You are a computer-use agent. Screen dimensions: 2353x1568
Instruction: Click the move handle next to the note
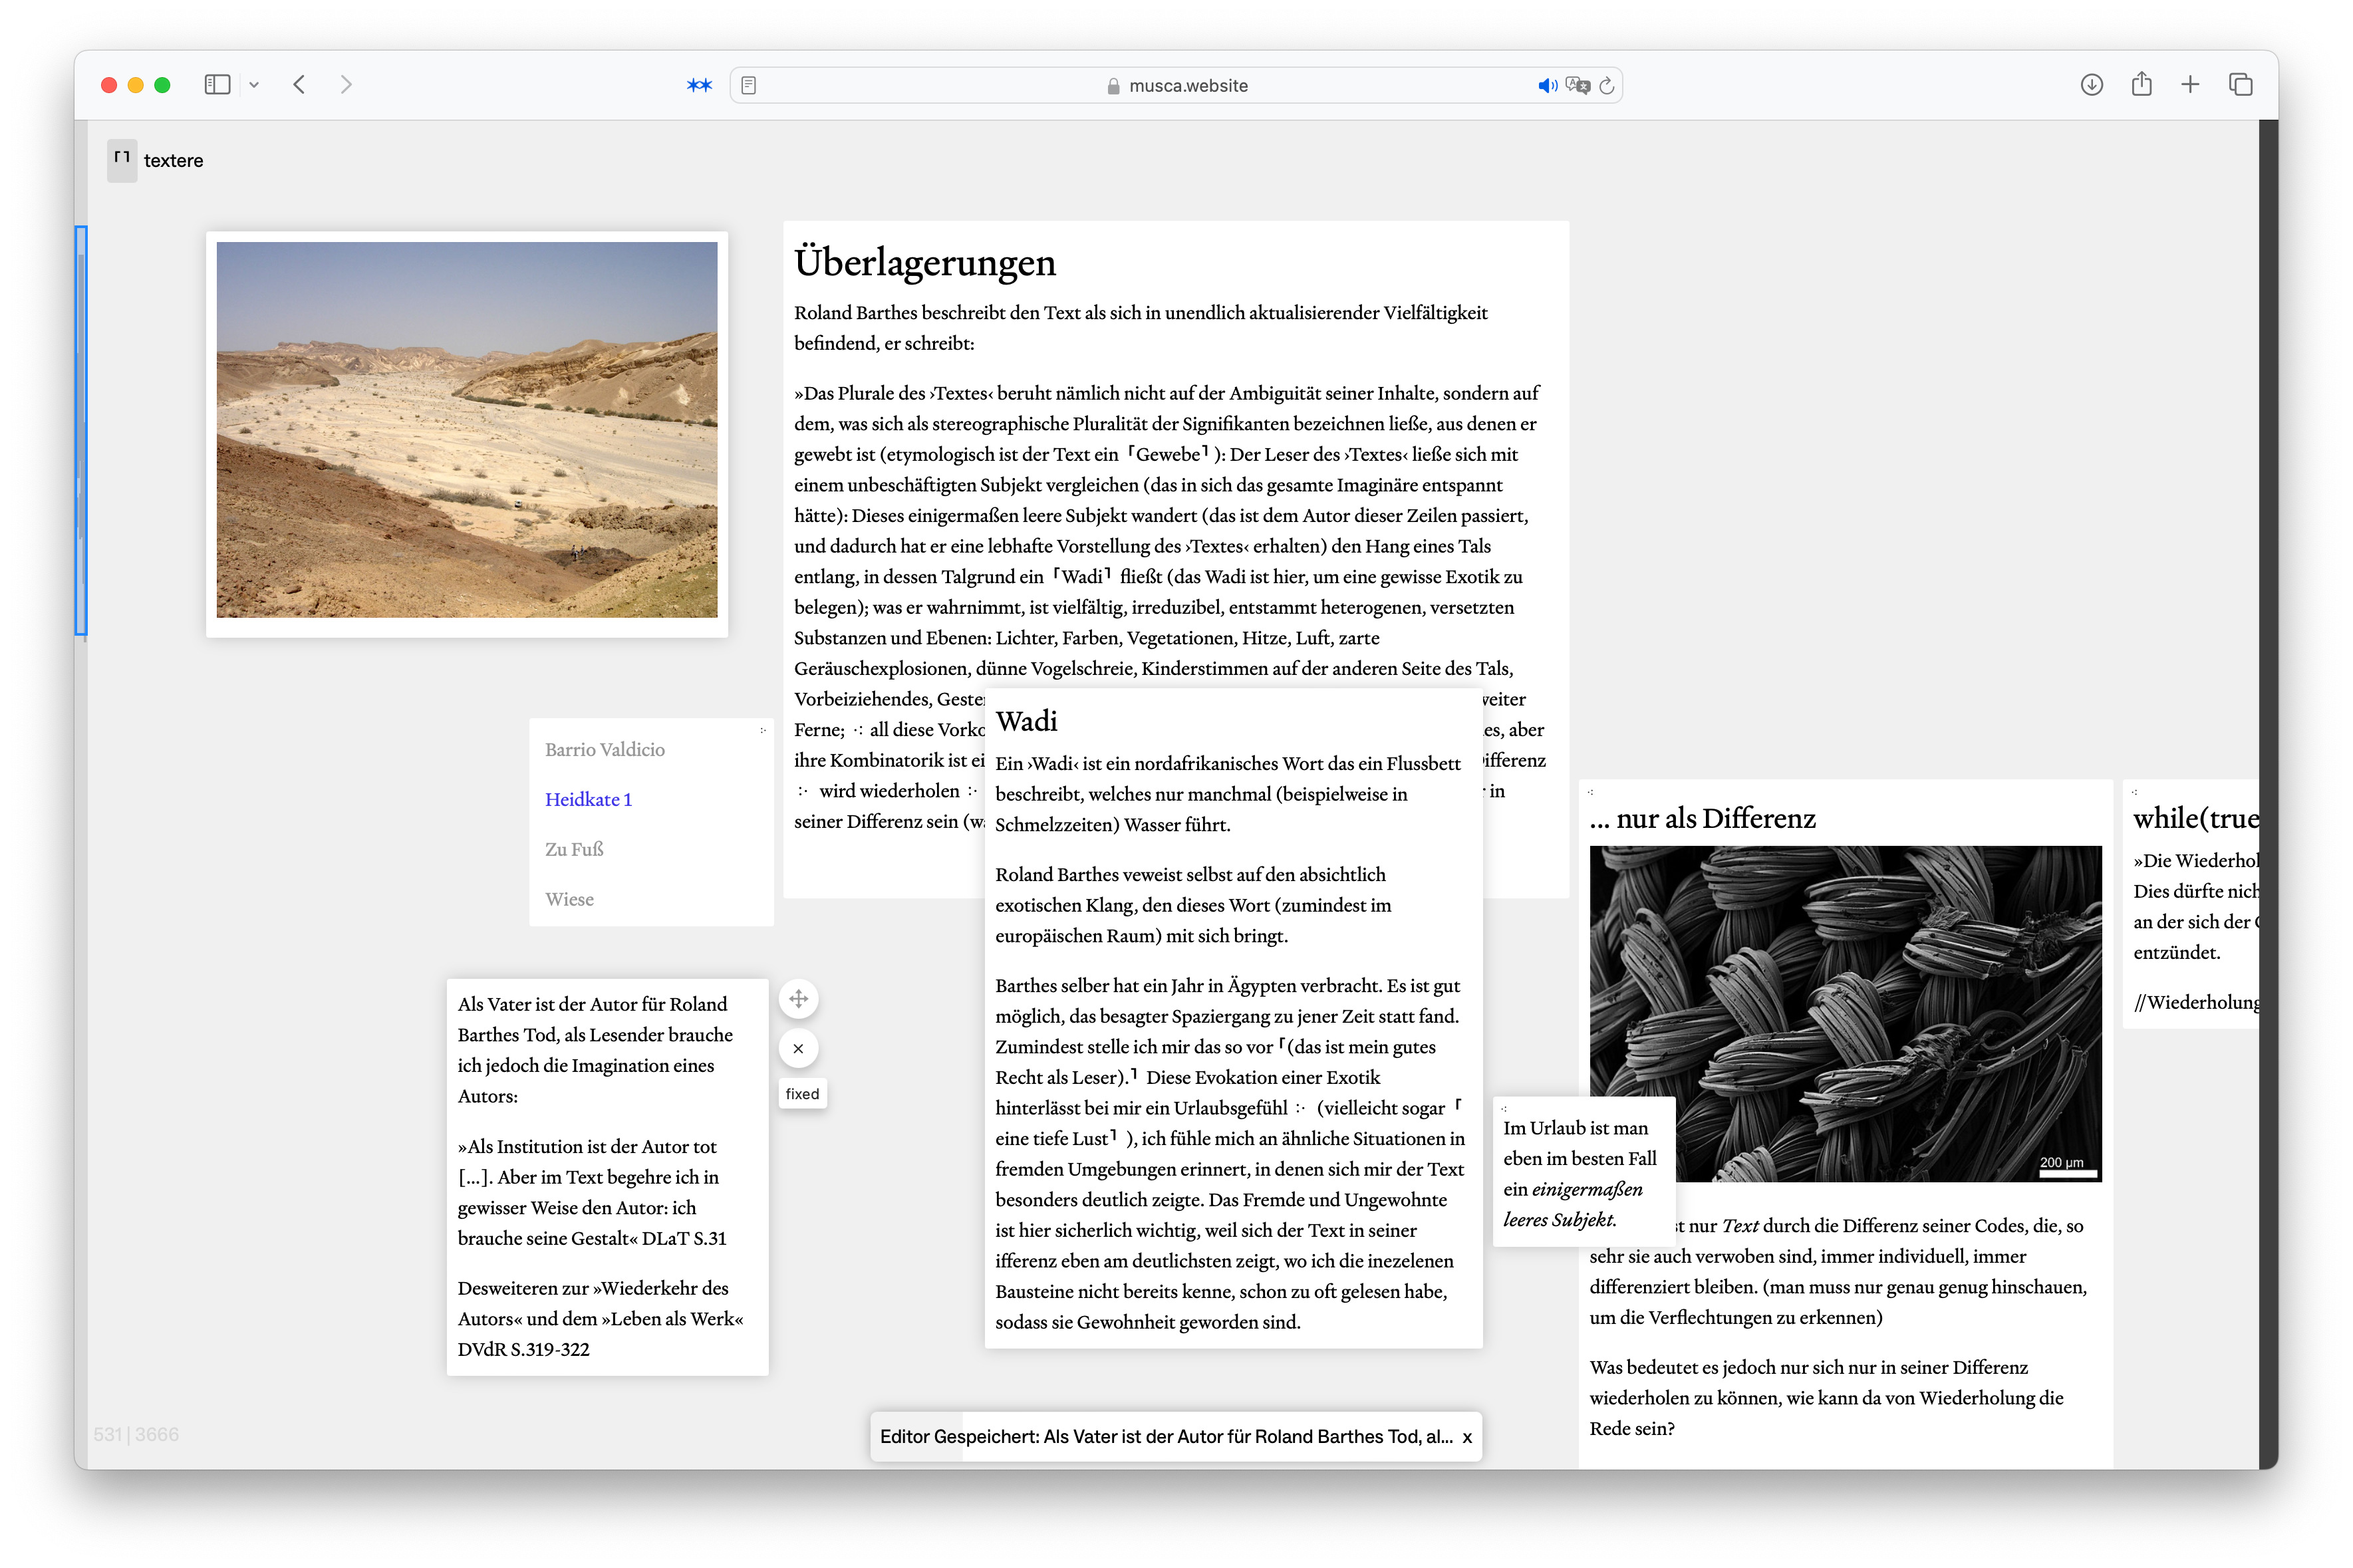pyautogui.click(x=798, y=998)
